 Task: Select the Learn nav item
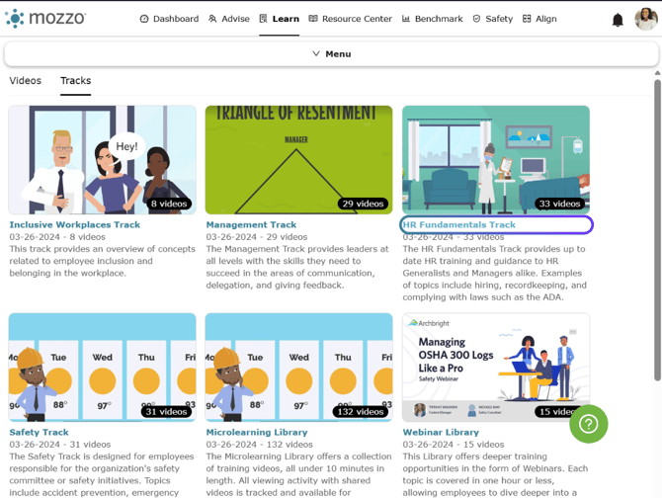(279, 19)
